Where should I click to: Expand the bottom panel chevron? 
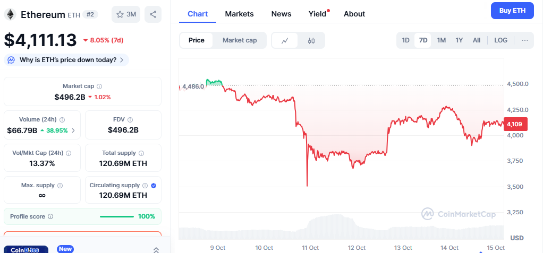[156, 249]
